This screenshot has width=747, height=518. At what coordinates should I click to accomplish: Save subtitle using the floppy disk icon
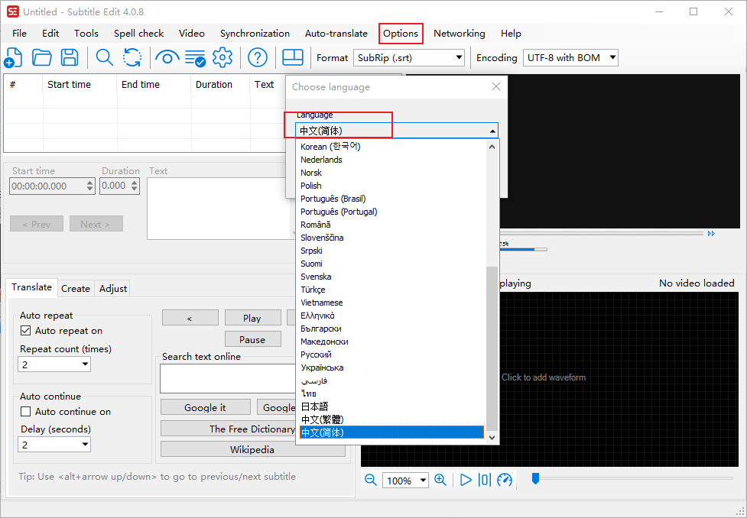click(70, 57)
